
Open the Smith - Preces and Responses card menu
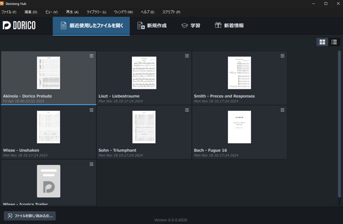click(282, 56)
